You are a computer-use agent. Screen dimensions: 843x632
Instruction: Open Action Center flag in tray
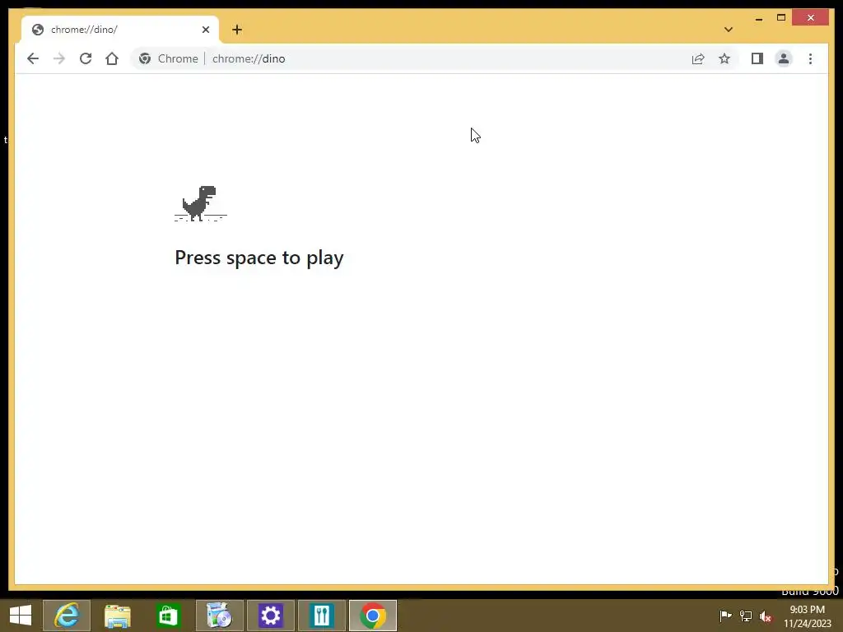click(725, 616)
